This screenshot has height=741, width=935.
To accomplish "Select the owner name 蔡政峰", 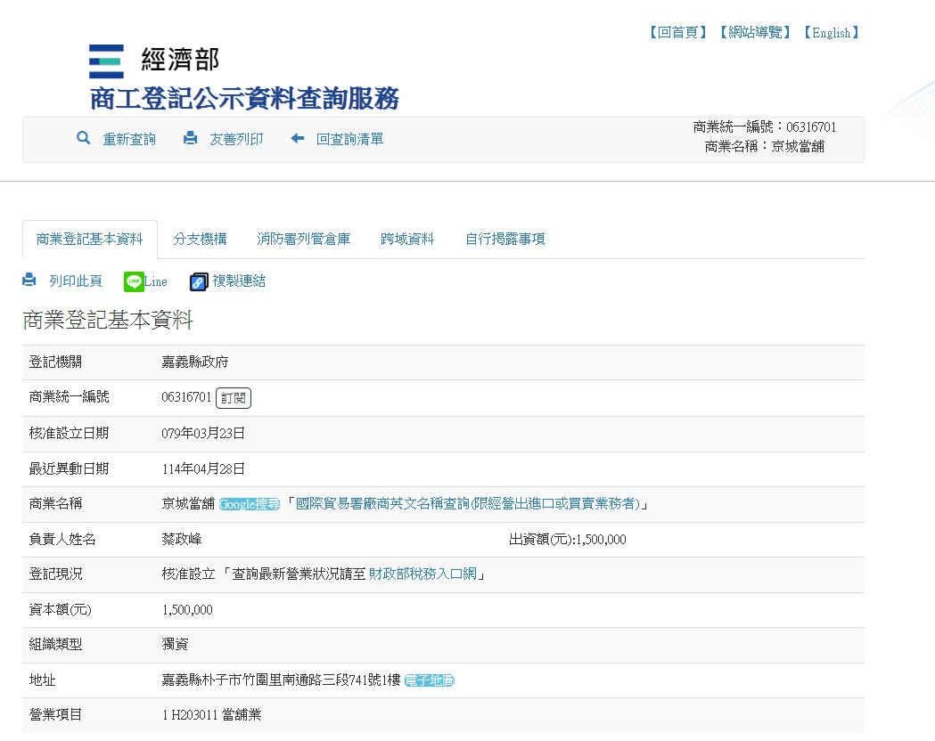I will (182, 540).
